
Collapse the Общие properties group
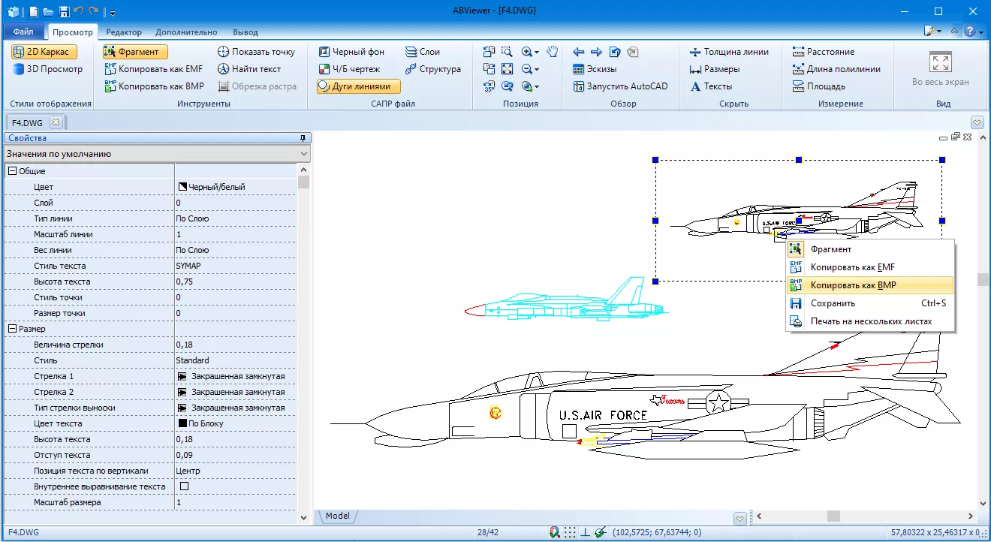click(12, 171)
